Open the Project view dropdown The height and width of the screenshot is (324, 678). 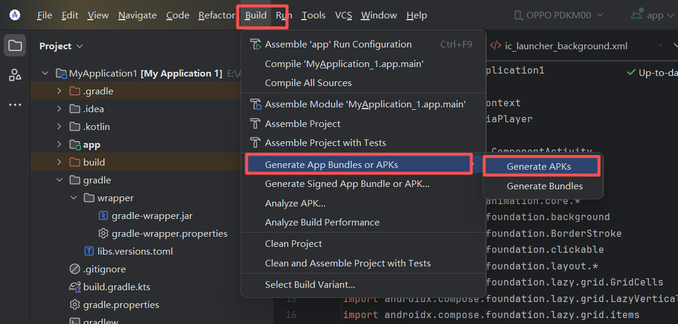tap(61, 46)
